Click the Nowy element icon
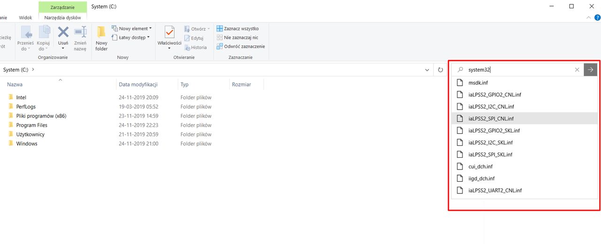The height and width of the screenshot is (244, 601). pos(115,29)
